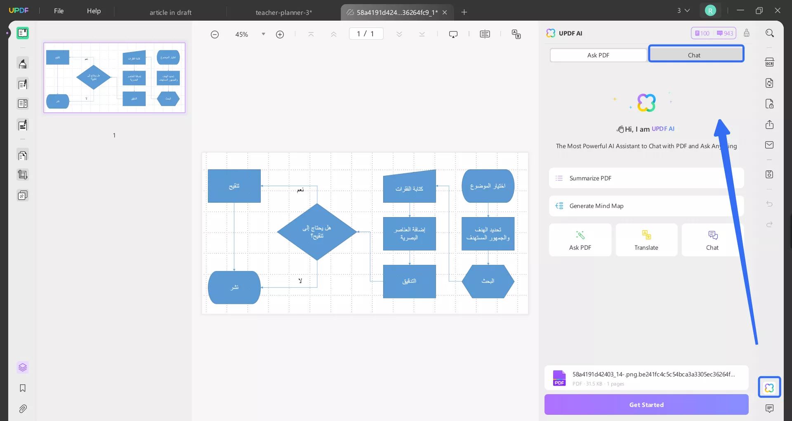The image size is (792, 421).
Task: Click the Get Started button
Action: click(646, 404)
